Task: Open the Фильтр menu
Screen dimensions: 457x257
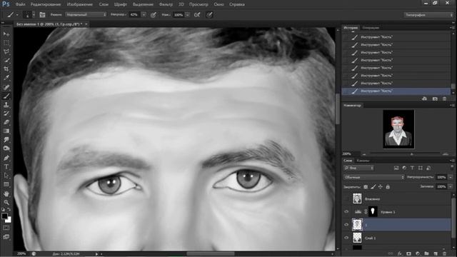Action: [166, 4]
